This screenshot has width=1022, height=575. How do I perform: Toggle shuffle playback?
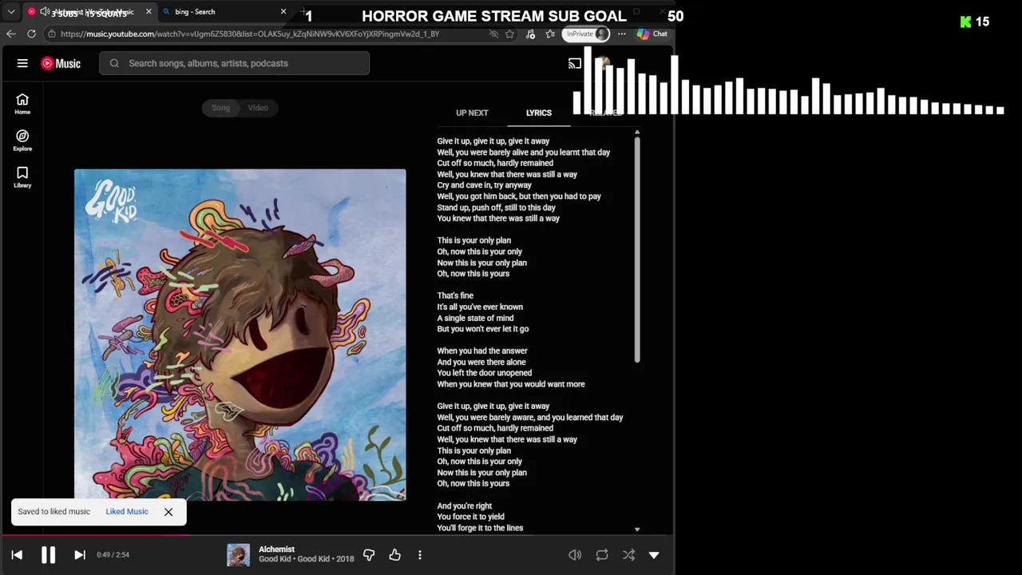pyautogui.click(x=628, y=555)
